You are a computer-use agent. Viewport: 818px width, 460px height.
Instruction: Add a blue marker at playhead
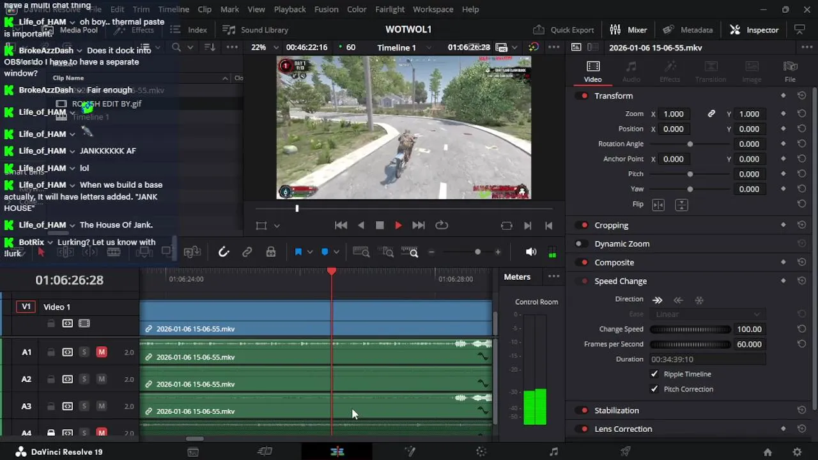click(325, 252)
